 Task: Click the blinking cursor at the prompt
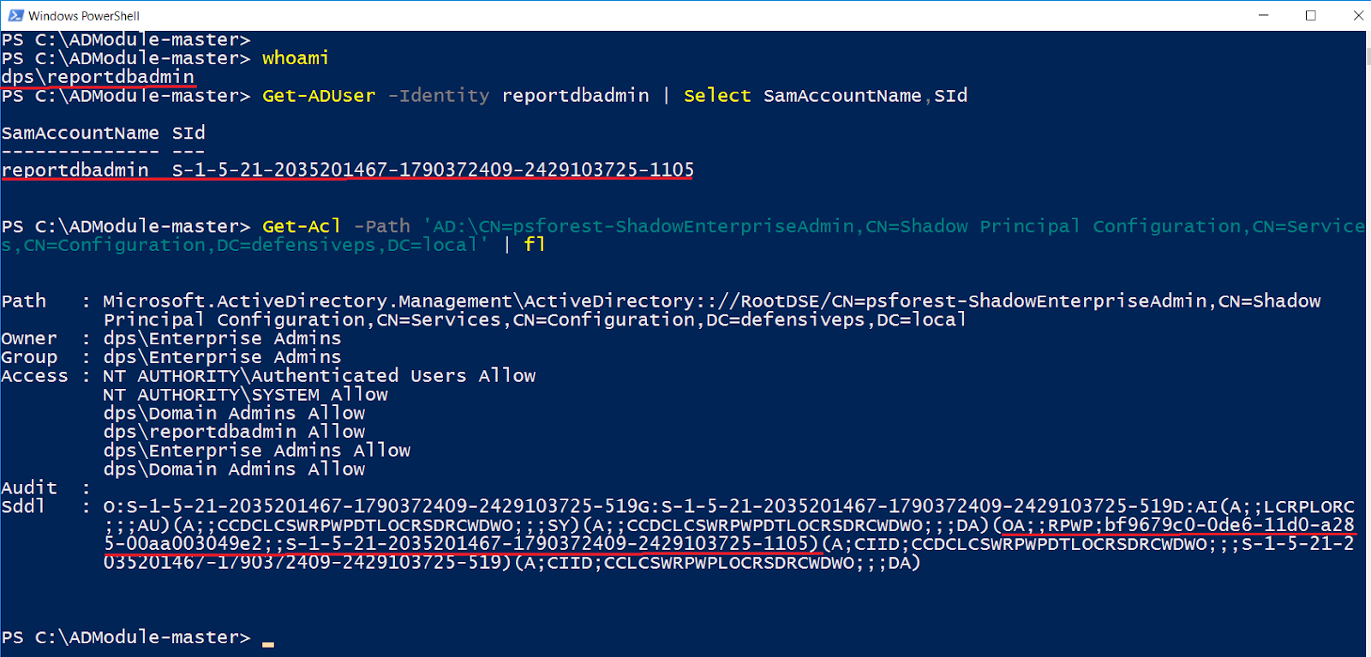[x=268, y=643]
